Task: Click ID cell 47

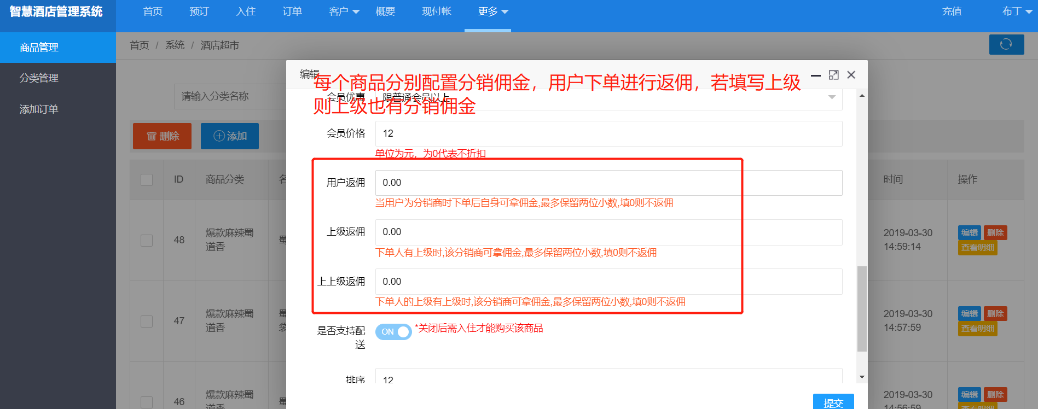Action: coord(179,321)
